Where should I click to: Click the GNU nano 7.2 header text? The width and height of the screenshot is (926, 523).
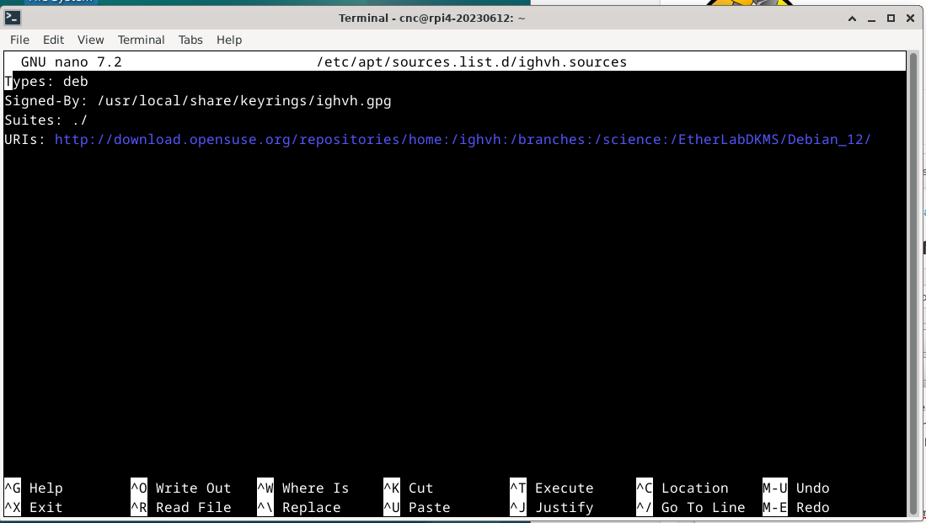click(72, 62)
